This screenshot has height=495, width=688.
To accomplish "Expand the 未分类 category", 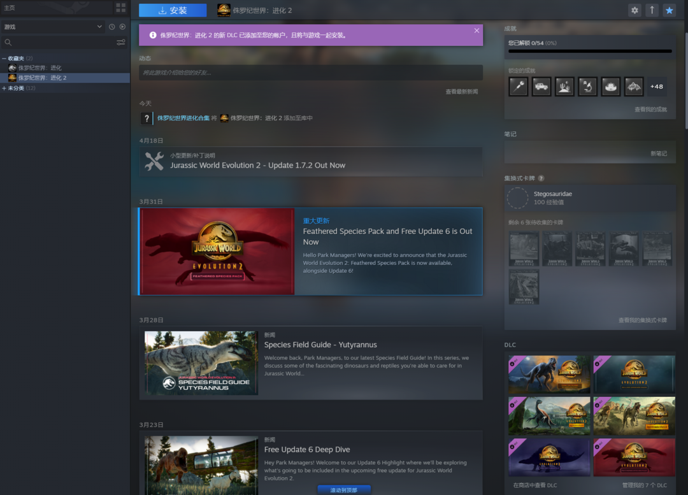I will (4, 88).
